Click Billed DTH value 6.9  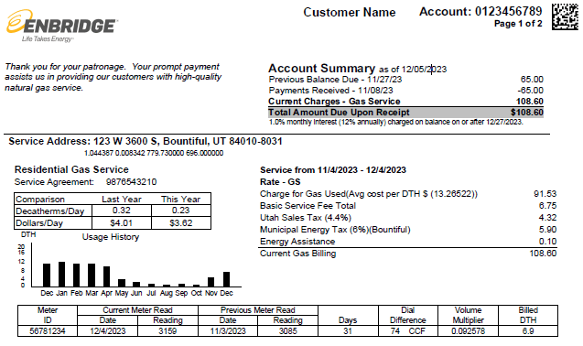point(528,331)
